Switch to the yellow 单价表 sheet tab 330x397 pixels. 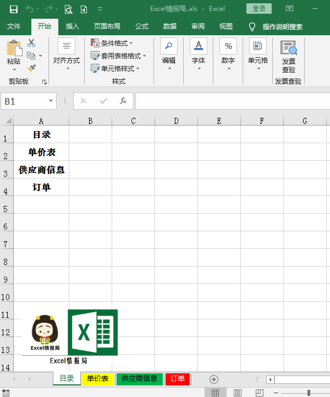pyautogui.click(x=97, y=378)
